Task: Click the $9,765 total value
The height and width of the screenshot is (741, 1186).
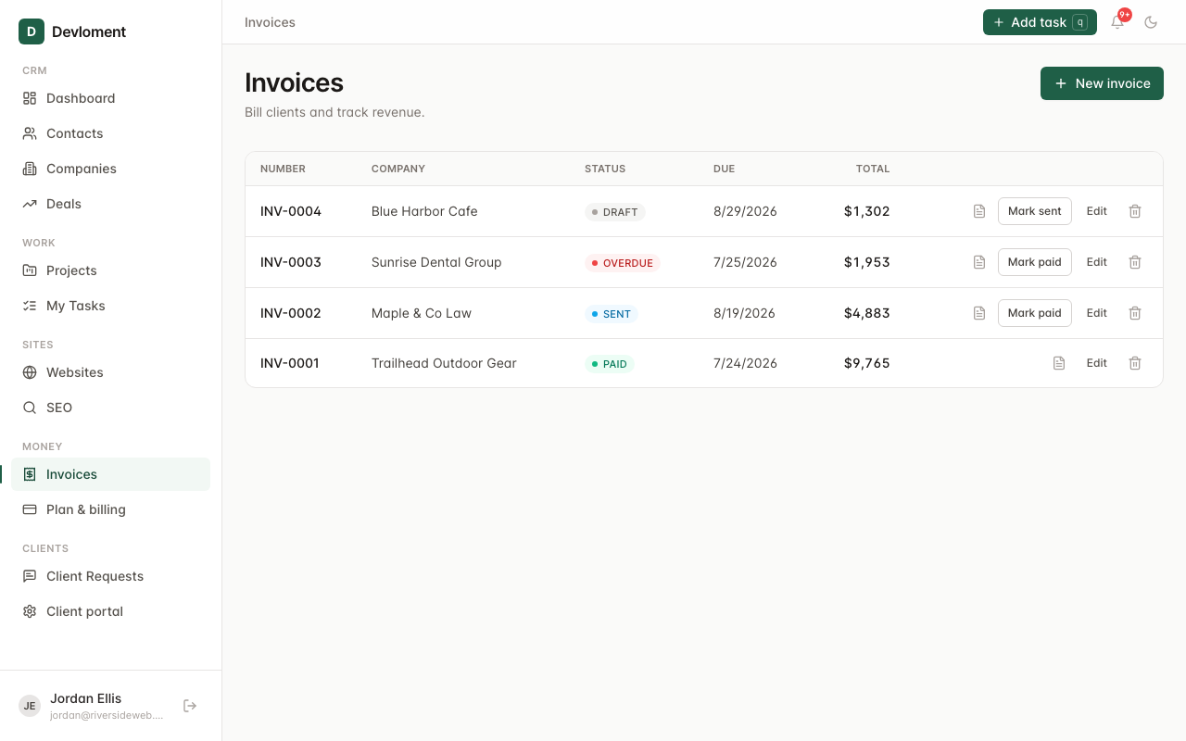Action: (x=867, y=363)
